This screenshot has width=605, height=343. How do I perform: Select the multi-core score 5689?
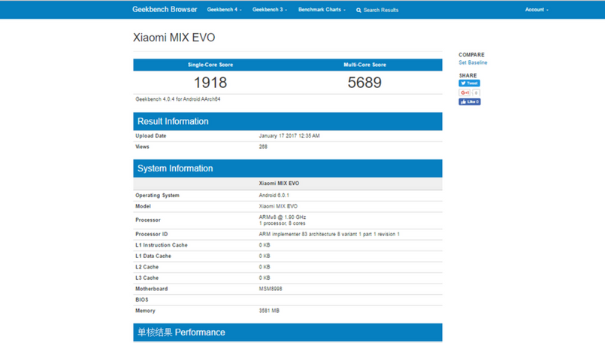tap(365, 82)
